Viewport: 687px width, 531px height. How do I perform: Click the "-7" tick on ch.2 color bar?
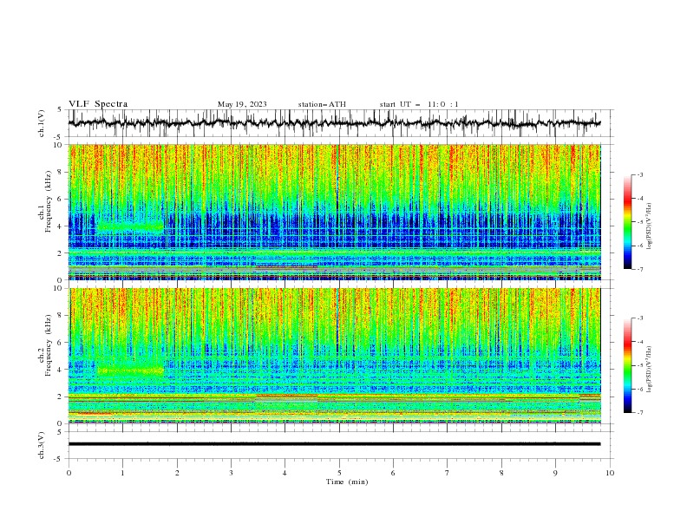[640, 413]
